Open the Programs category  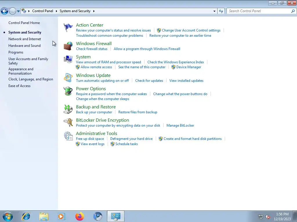[x=16, y=52]
